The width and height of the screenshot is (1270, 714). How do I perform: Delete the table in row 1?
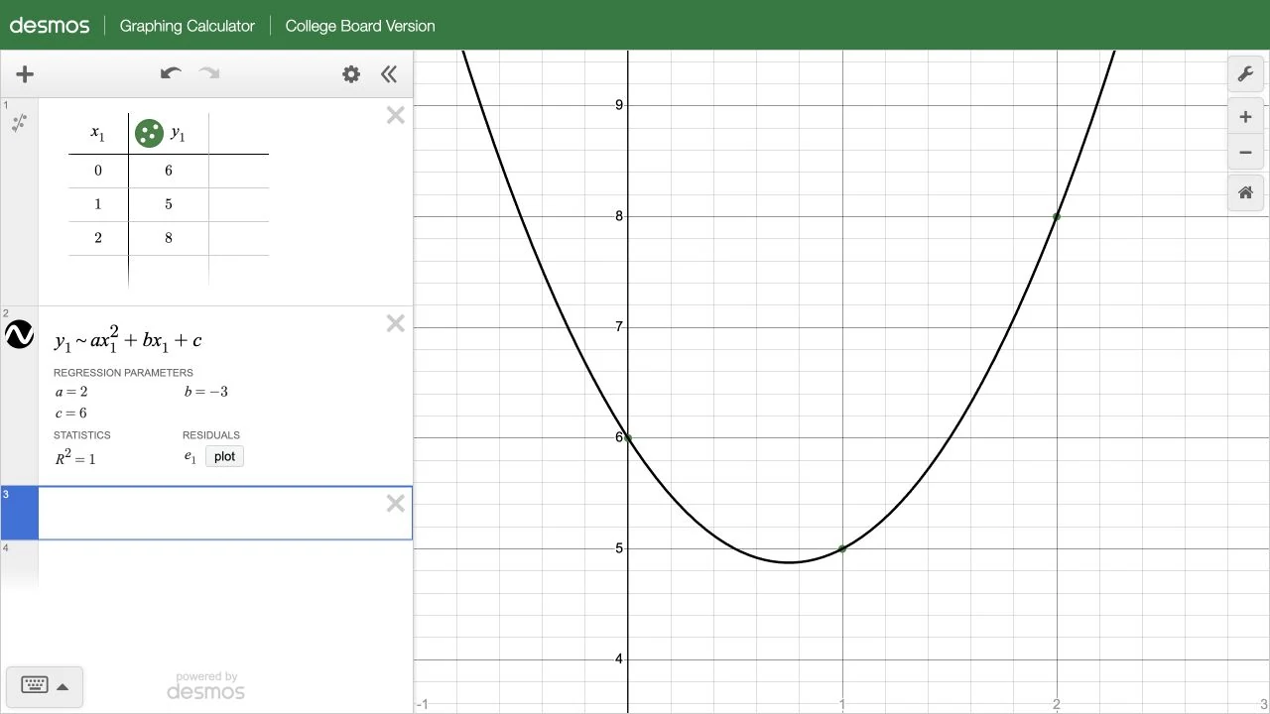396,116
